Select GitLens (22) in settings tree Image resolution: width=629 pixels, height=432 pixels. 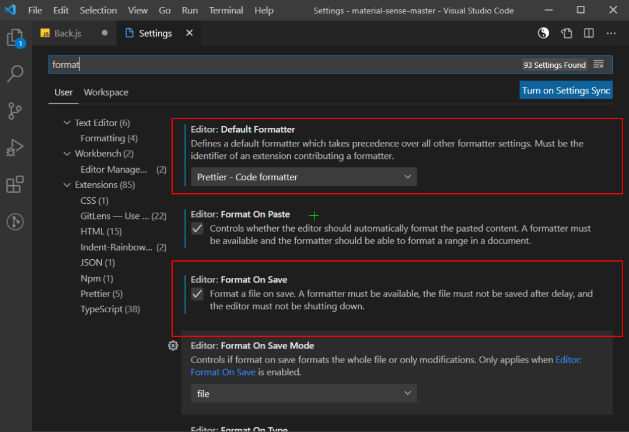click(123, 216)
